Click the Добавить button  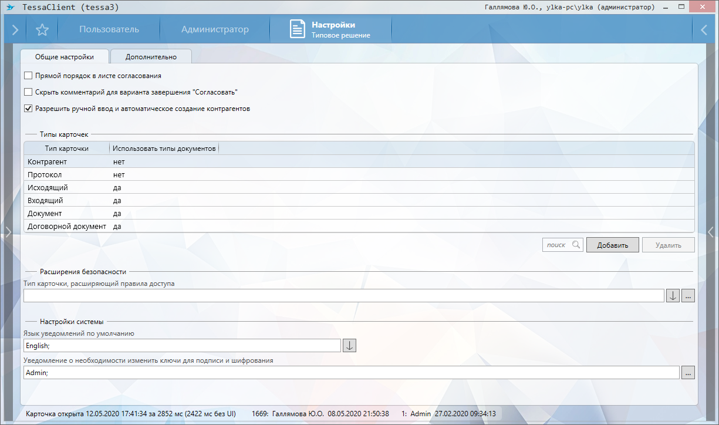(612, 245)
